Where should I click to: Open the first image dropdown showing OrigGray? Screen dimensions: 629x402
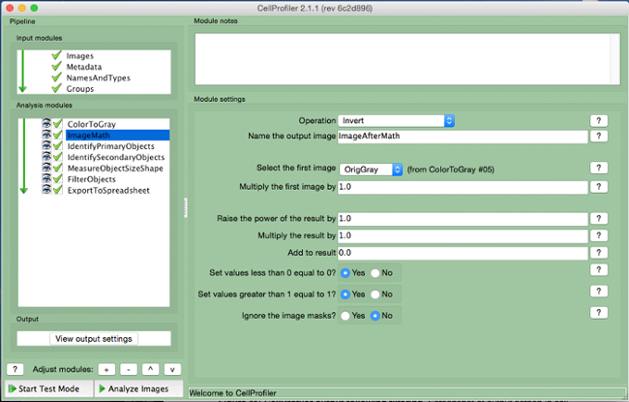click(371, 170)
